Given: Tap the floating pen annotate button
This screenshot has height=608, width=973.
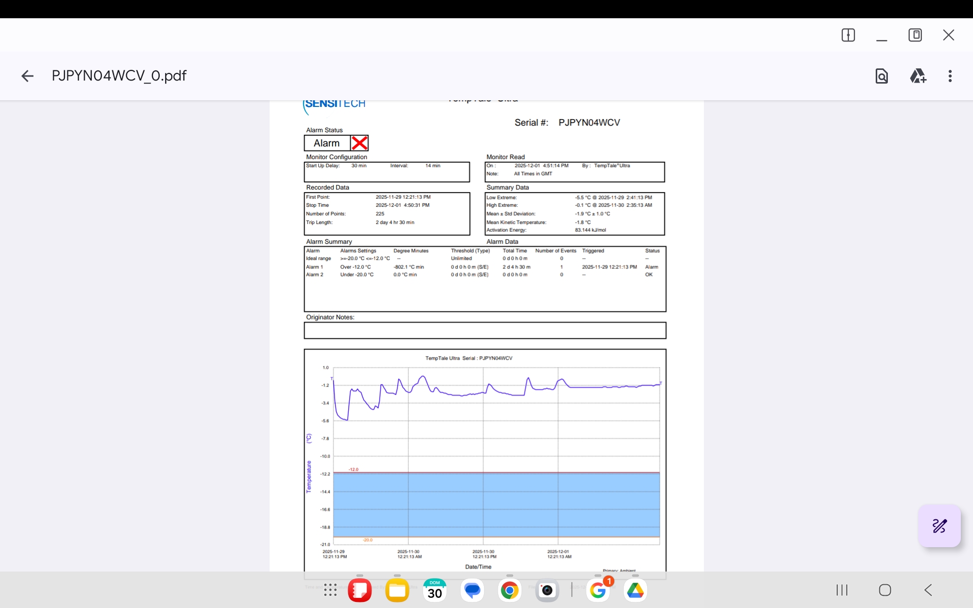Looking at the screenshot, I should pos(939,526).
